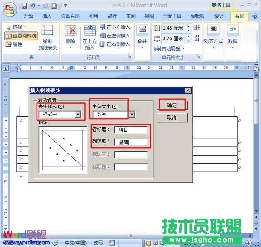Click horizontal scrollbar right arrow
This screenshot has width=261, height=247.
click(250, 236)
